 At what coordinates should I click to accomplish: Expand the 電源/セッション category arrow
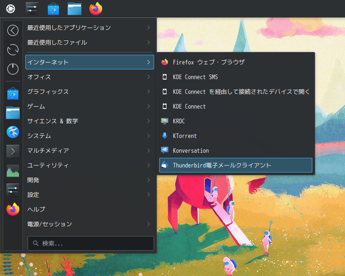pyautogui.click(x=149, y=224)
